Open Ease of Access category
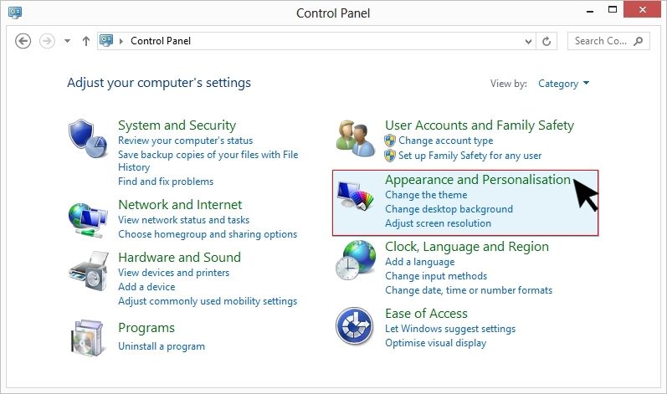This screenshot has width=667, height=394. [426, 314]
